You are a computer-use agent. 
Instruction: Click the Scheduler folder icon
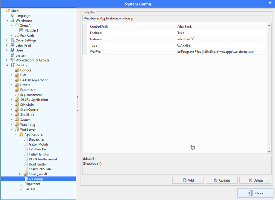17,105
